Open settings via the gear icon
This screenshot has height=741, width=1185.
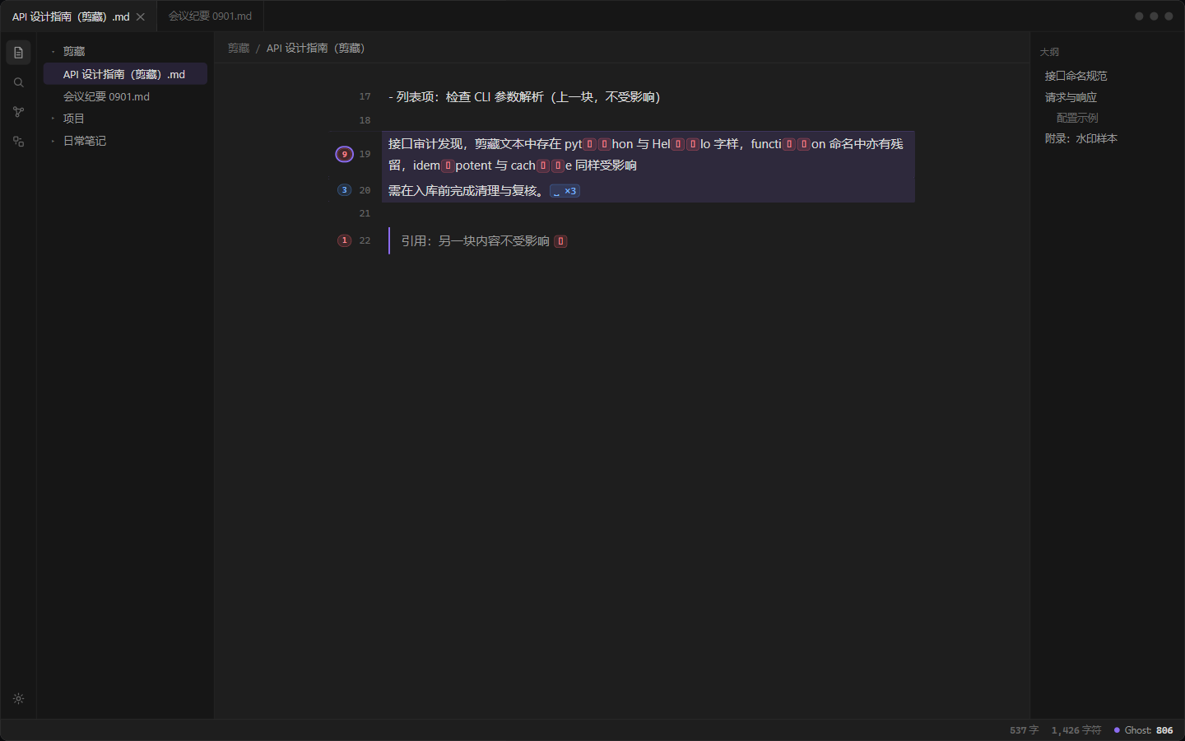tap(18, 699)
